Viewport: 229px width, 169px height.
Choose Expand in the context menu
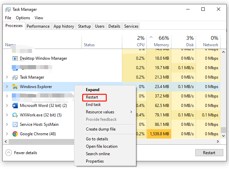point(105,90)
